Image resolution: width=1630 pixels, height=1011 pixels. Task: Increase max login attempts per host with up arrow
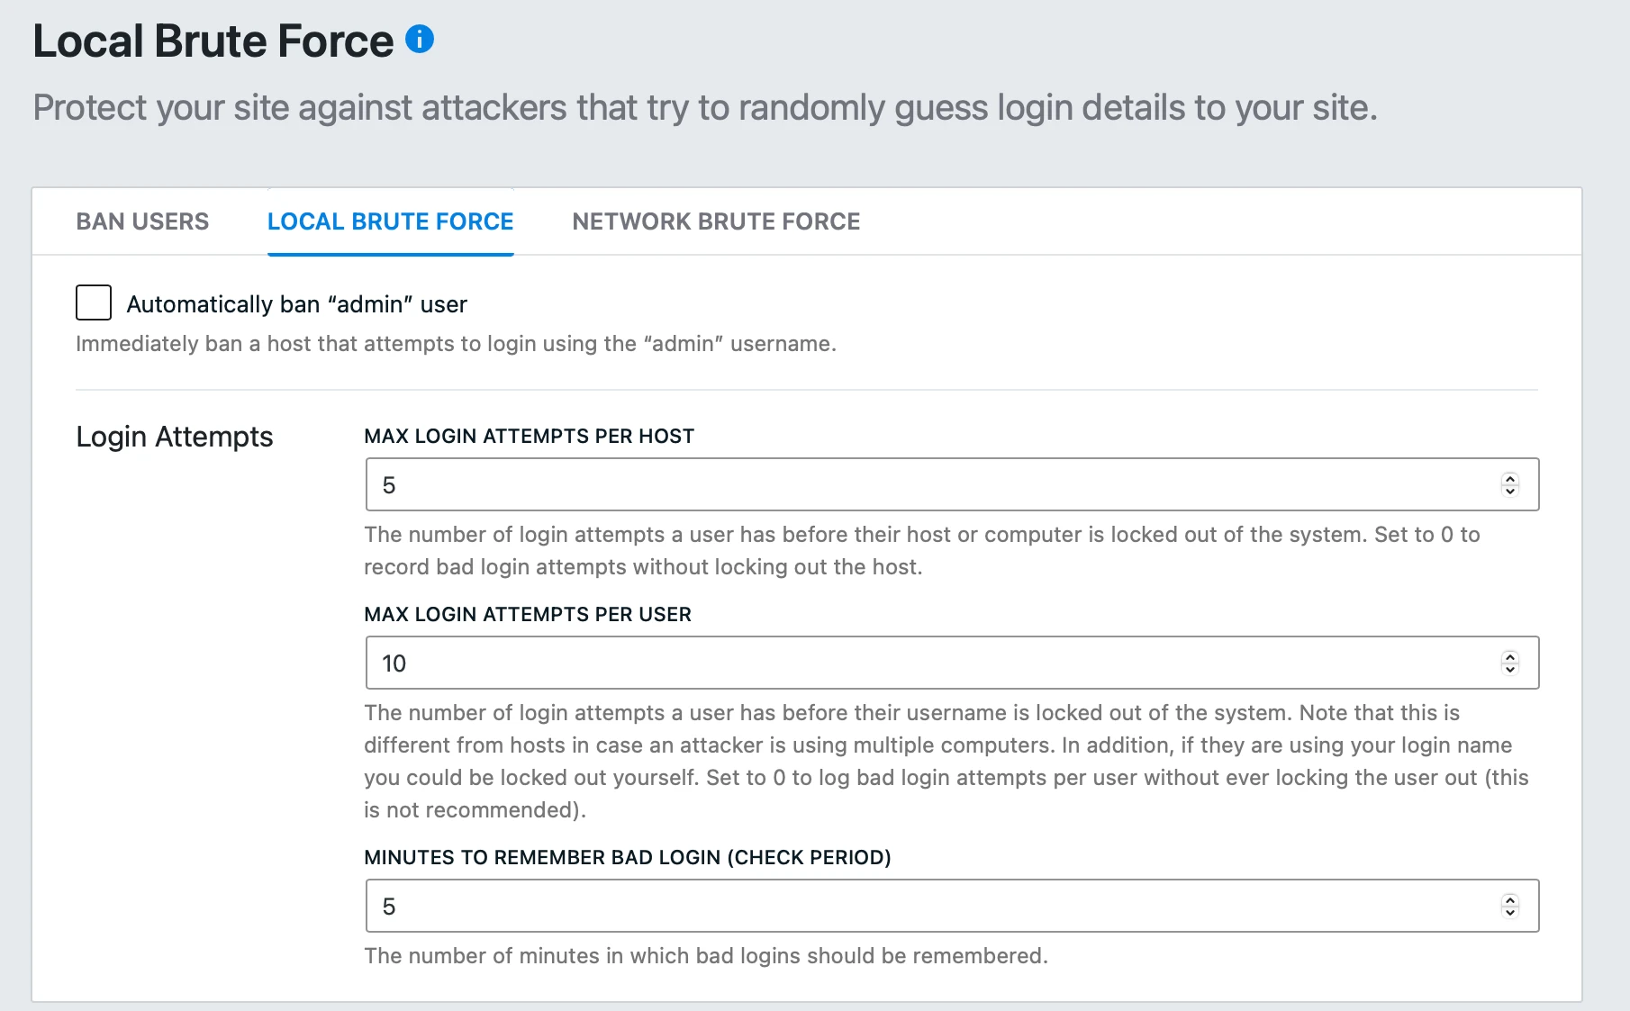pyautogui.click(x=1510, y=479)
